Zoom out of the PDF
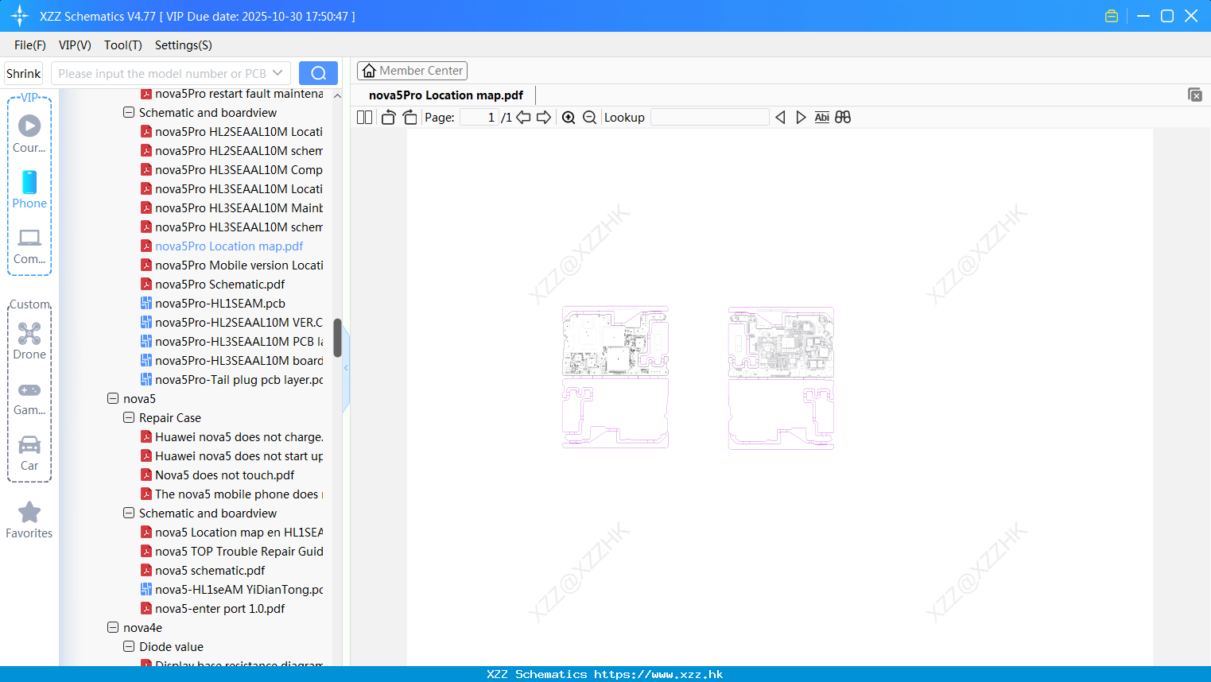Screen dimensions: 1211x682 tap(589, 118)
